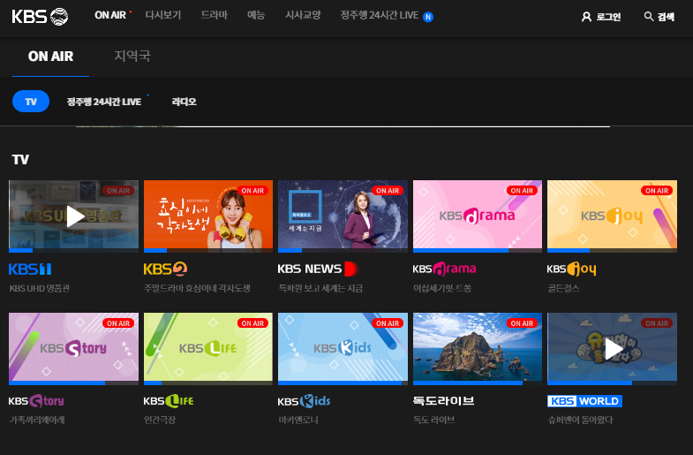693x455 pixels.
Task: Click ON AIR badge on KBS Kids thumbnail
Action: 388,323
